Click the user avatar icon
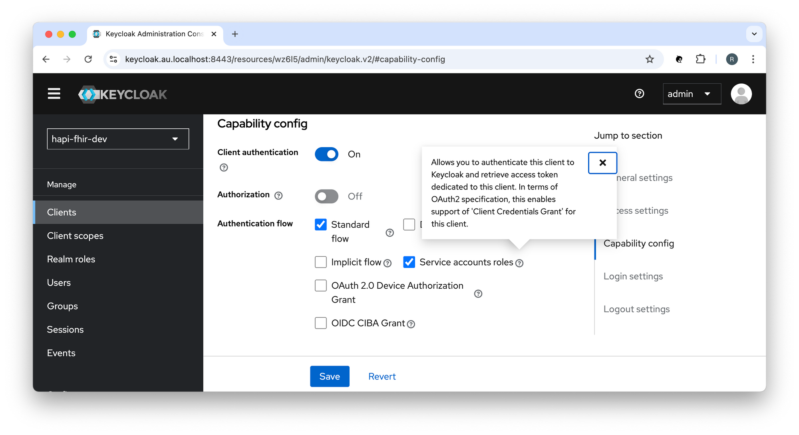 pos(741,94)
